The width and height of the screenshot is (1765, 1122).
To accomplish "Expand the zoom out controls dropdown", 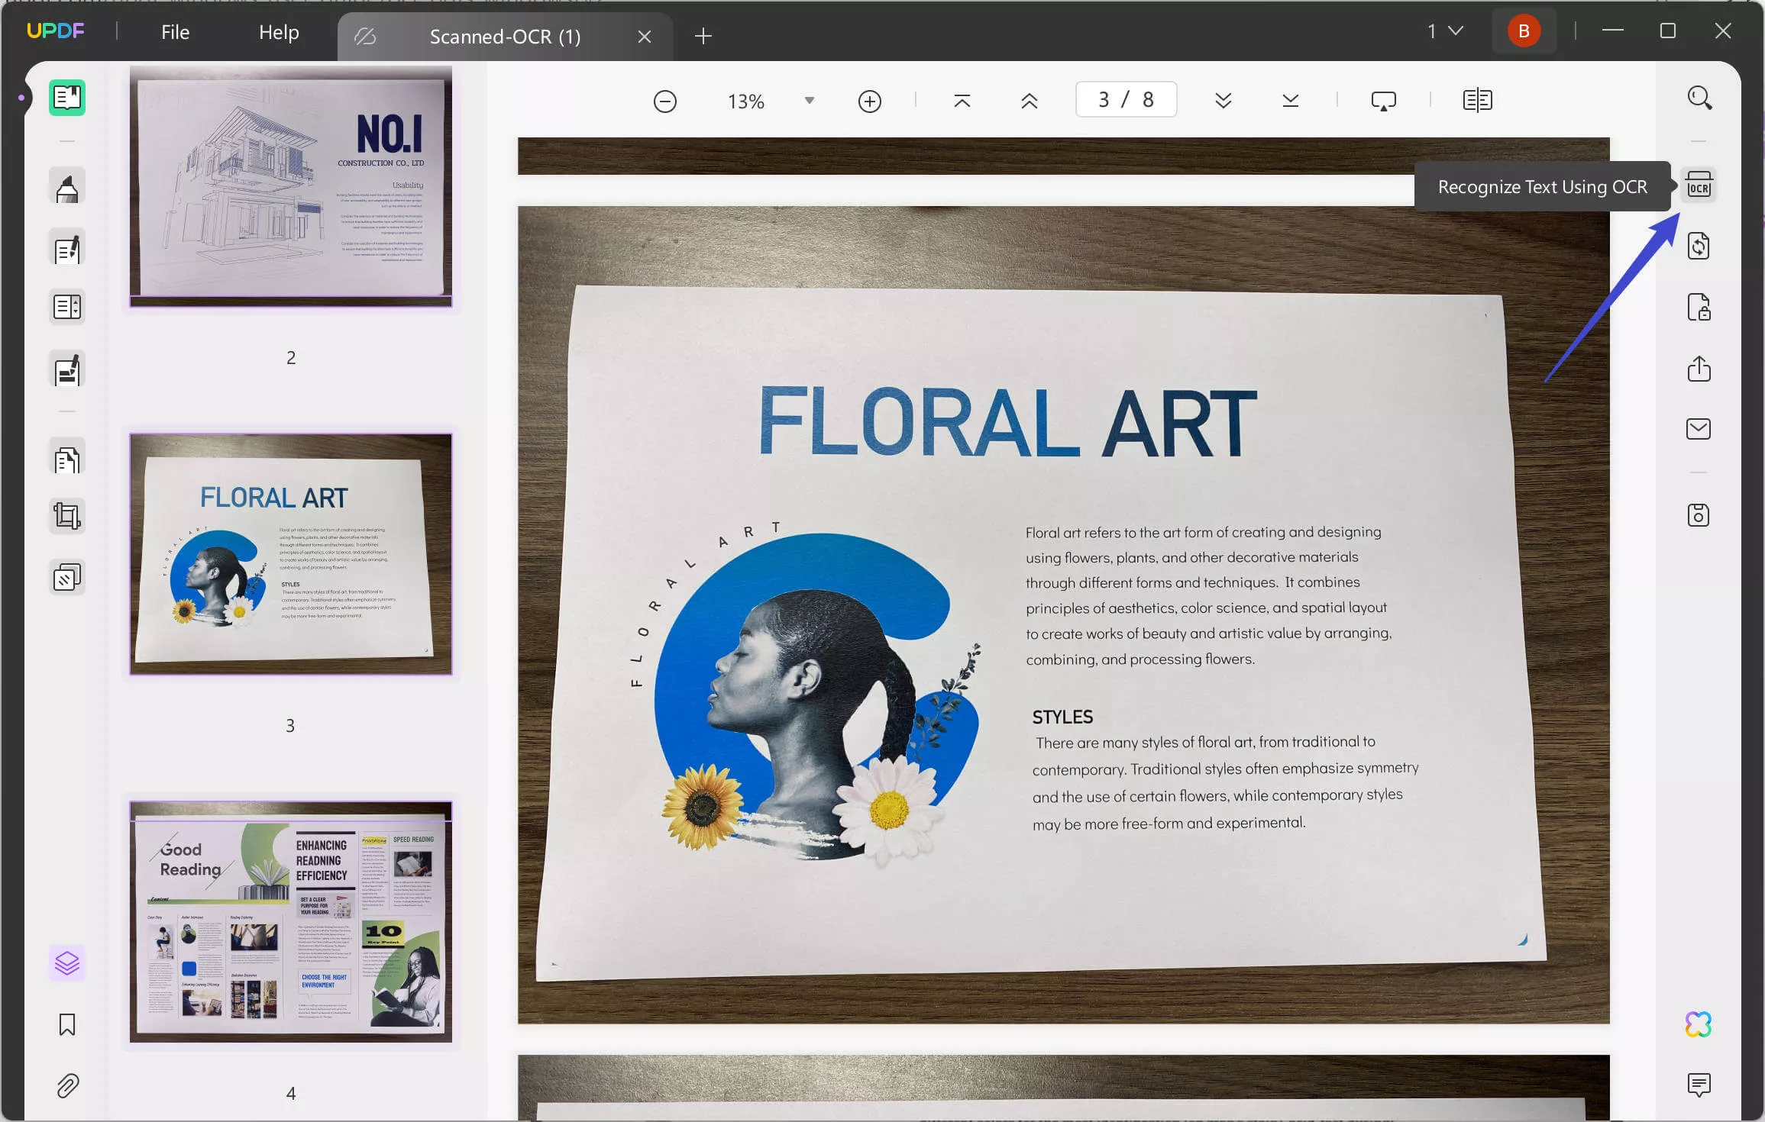I will (x=808, y=99).
